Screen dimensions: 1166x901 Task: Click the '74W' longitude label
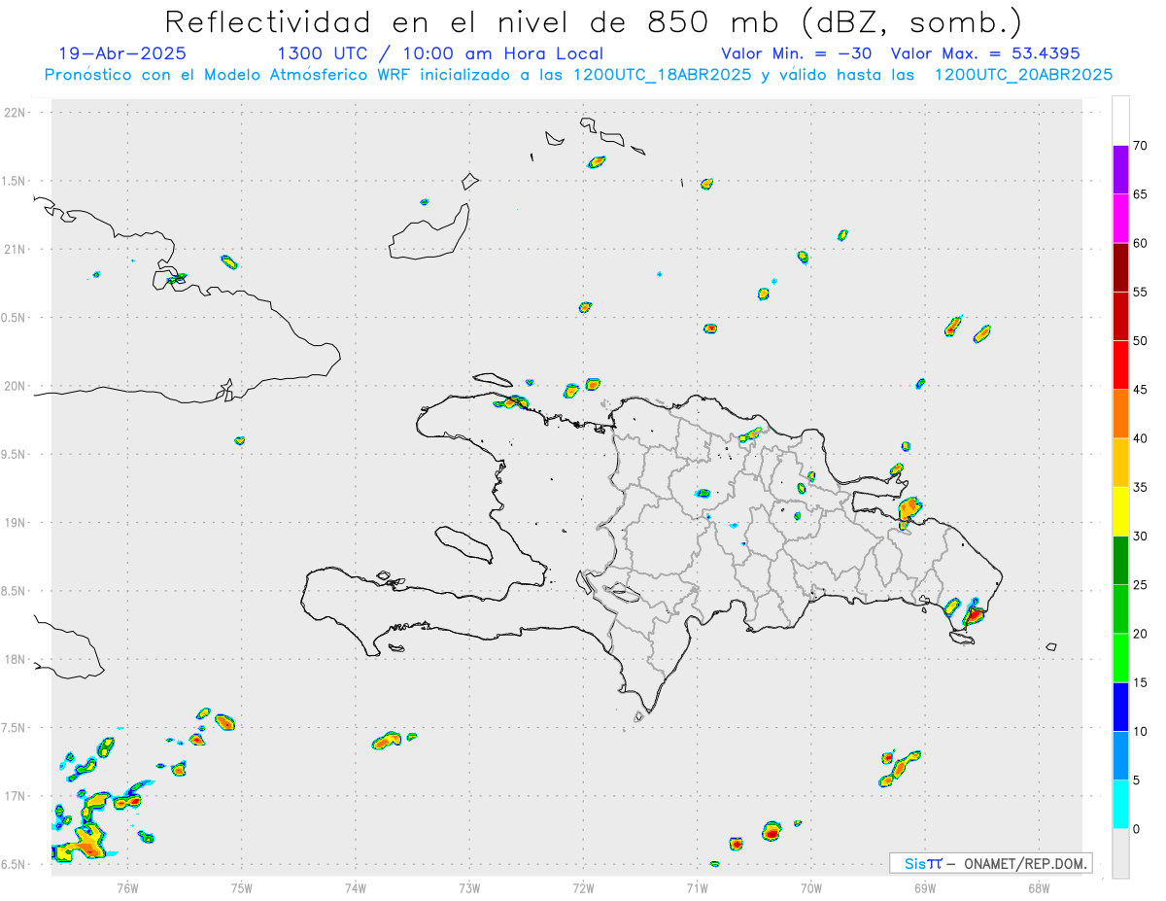pos(356,886)
